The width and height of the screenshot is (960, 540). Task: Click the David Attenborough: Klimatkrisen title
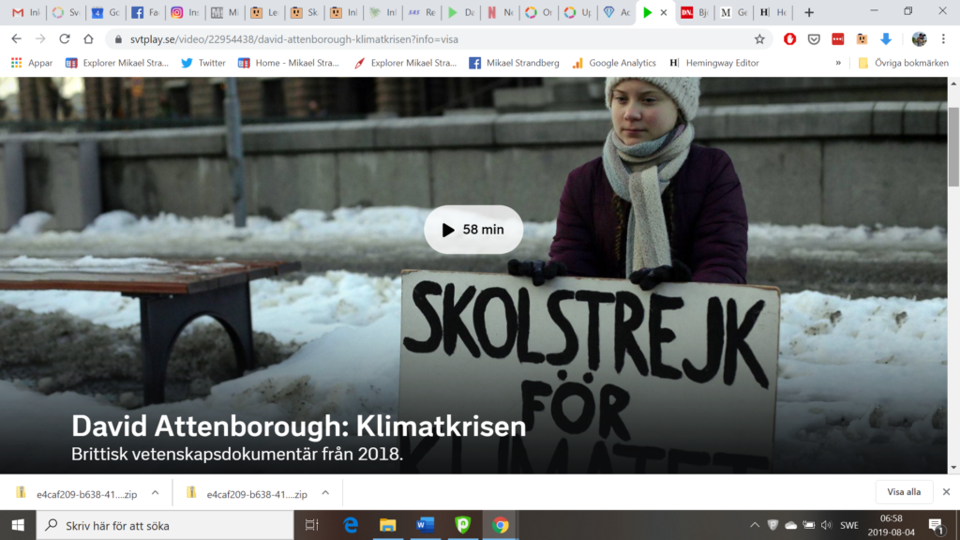[x=299, y=427]
